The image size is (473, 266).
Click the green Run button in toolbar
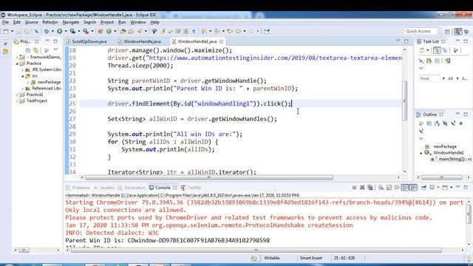pyautogui.click(x=60, y=31)
